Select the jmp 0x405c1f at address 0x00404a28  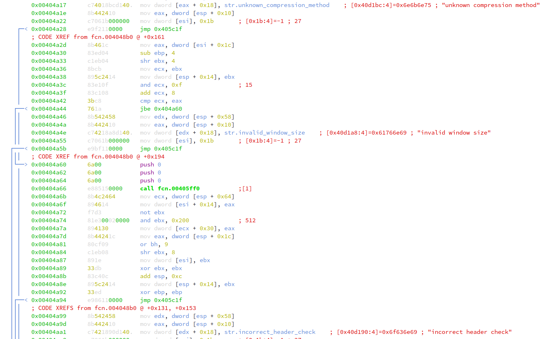point(160,29)
